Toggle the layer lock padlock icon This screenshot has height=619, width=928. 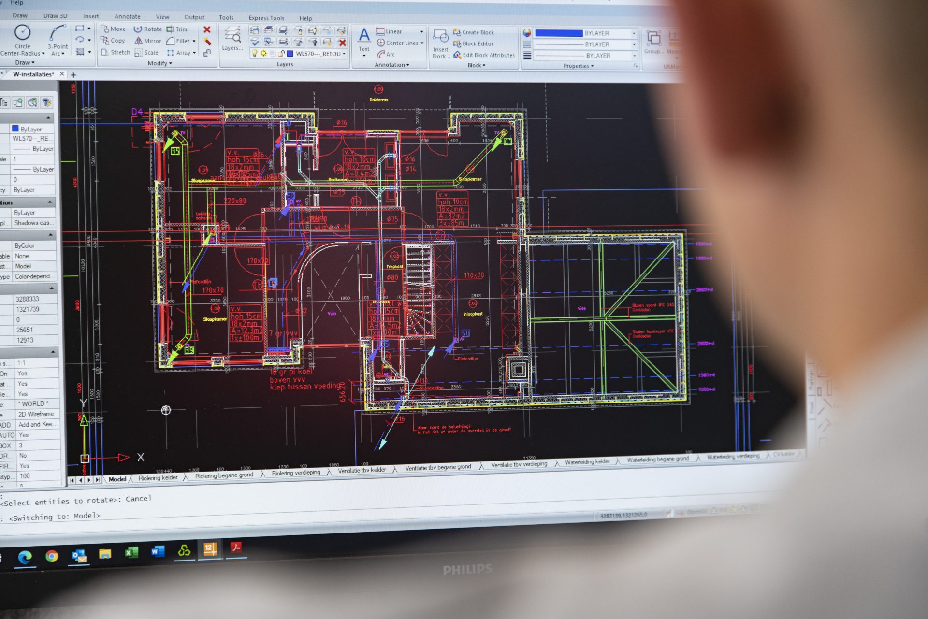tap(281, 54)
